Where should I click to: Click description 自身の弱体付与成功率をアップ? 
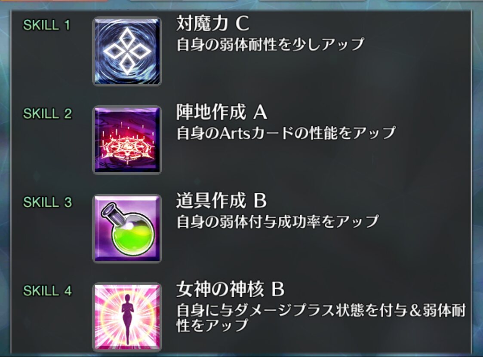(277, 222)
